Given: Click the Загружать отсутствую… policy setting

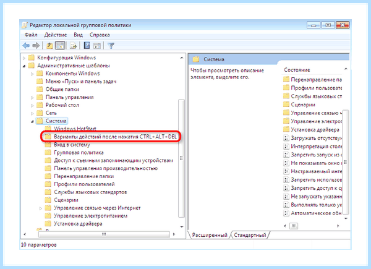Looking at the screenshot, I should click(312, 138).
